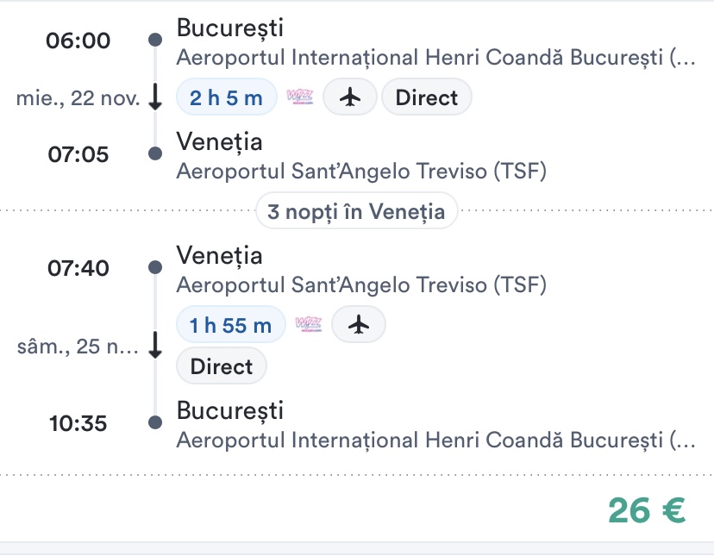This screenshot has width=714, height=556.
Task: Click the 2 h 5 m duration badge
Action: 226,97
